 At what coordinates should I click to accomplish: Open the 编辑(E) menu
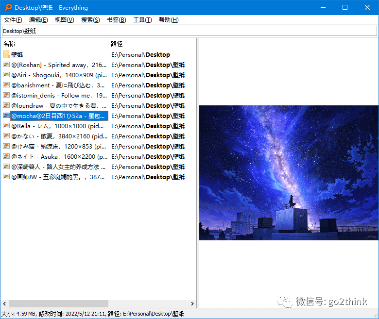point(38,20)
